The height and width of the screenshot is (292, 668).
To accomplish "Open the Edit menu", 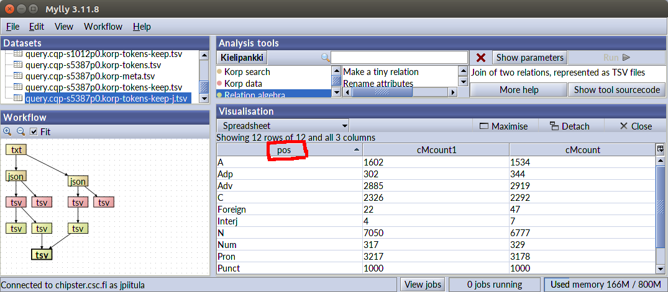I will [x=37, y=27].
